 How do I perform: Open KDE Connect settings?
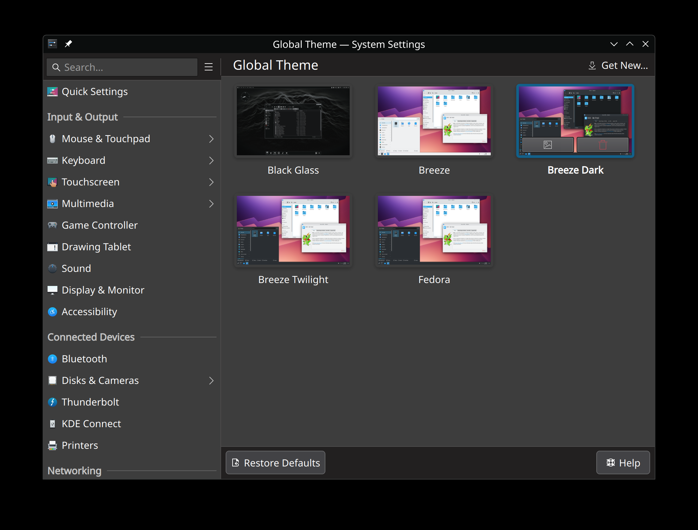tap(132, 424)
